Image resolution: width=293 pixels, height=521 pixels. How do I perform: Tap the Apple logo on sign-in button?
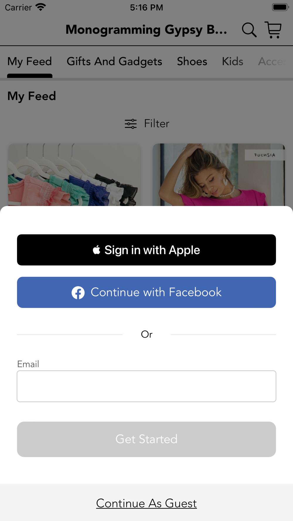pyautogui.click(x=97, y=250)
